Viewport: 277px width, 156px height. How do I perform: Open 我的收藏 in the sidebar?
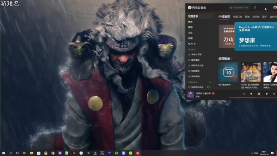tap(194, 76)
